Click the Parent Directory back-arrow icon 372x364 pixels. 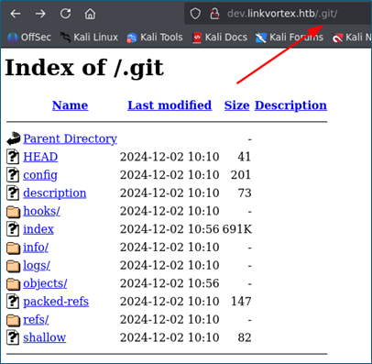point(14,138)
